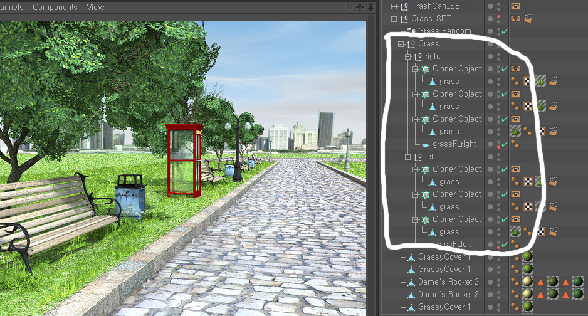Click grass texture tag on third grass under right
The height and width of the screenshot is (316, 588).
point(515,132)
